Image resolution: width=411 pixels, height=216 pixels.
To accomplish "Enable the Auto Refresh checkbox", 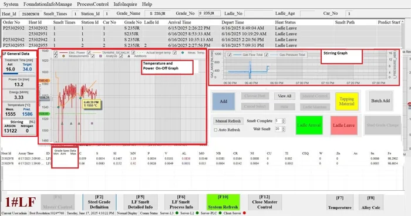I will click(215, 130).
